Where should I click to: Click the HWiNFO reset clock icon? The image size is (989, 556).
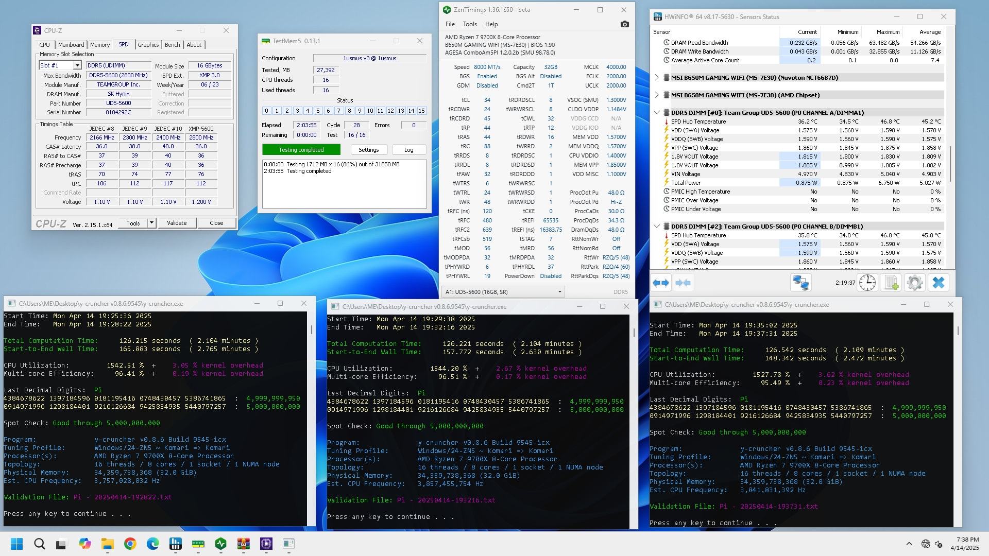(867, 283)
